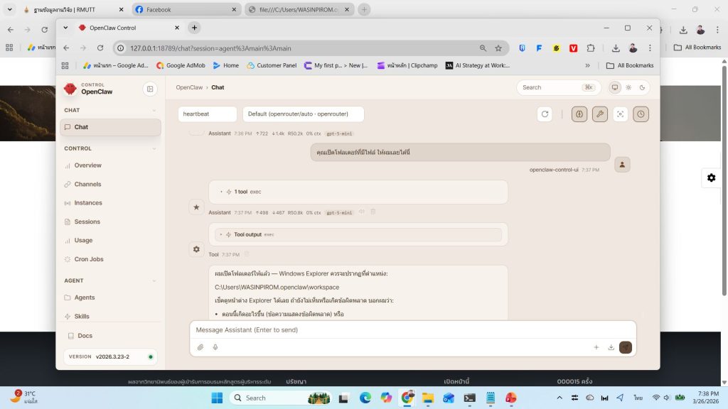
Task: Open Cron Jobs in the sidebar
Action: 89,259
